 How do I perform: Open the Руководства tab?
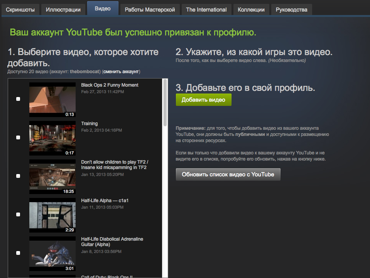pos(291,10)
